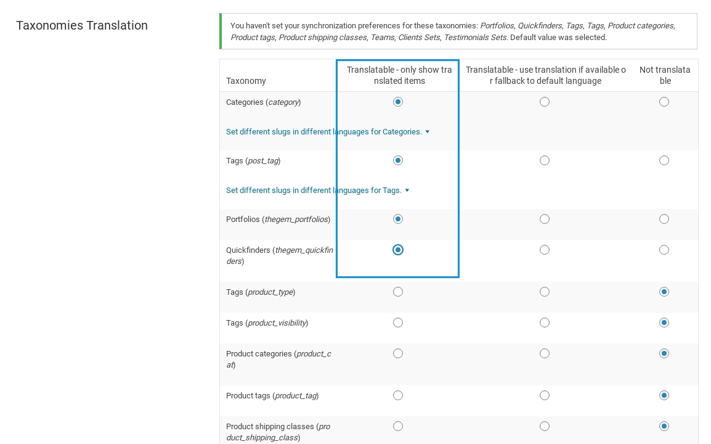Select 'only show translated items' for Categories
This screenshot has width=711, height=444.
point(398,102)
